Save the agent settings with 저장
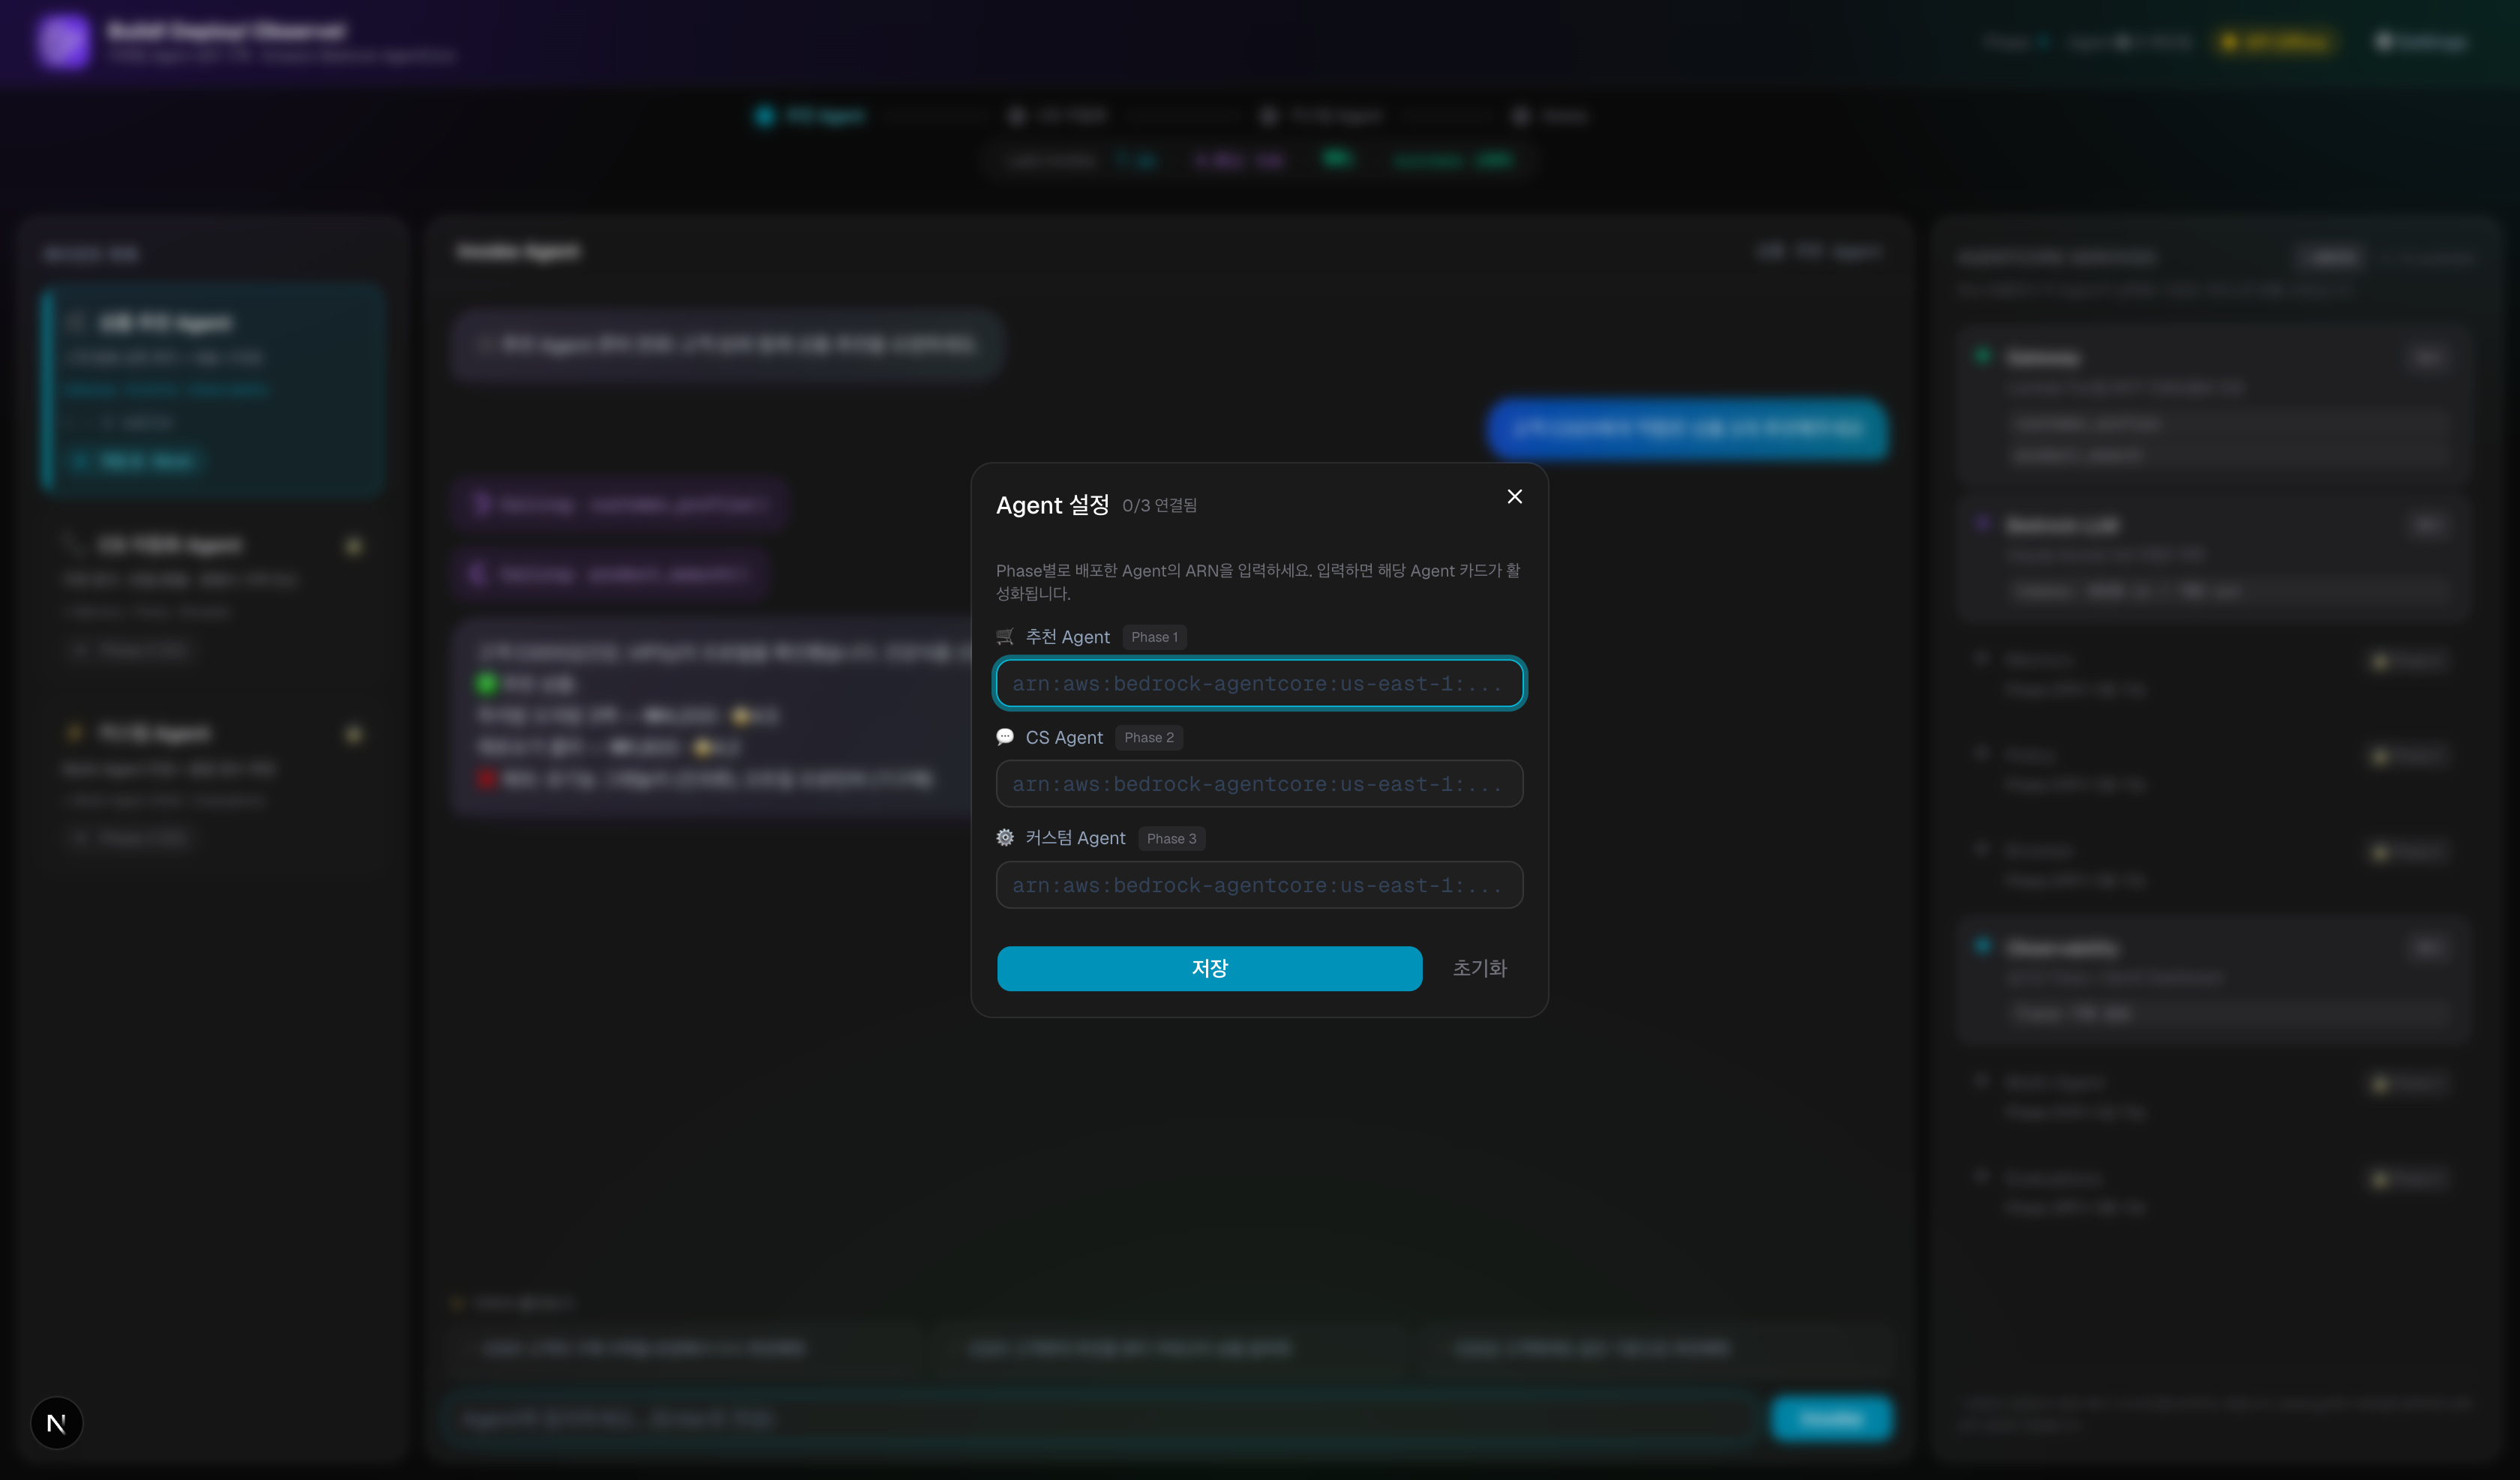The image size is (2520, 1480). [x=1209, y=968]
